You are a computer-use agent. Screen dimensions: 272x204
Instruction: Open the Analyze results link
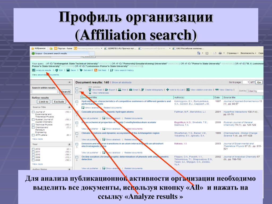pos(44,70)
